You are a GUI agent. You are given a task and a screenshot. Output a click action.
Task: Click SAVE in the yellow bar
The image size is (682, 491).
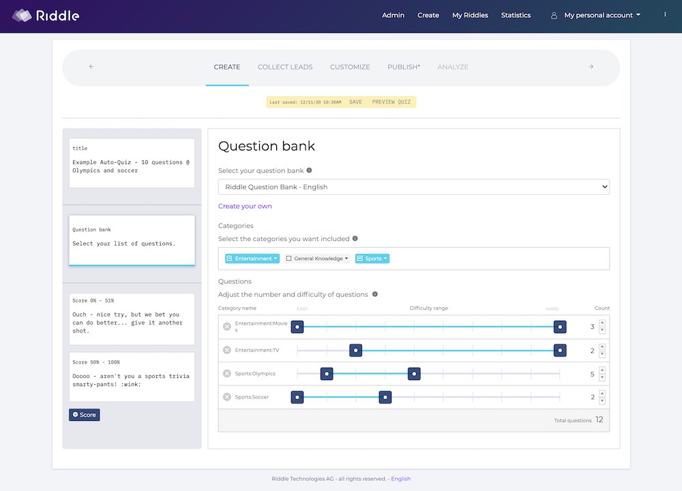[355, 101]
